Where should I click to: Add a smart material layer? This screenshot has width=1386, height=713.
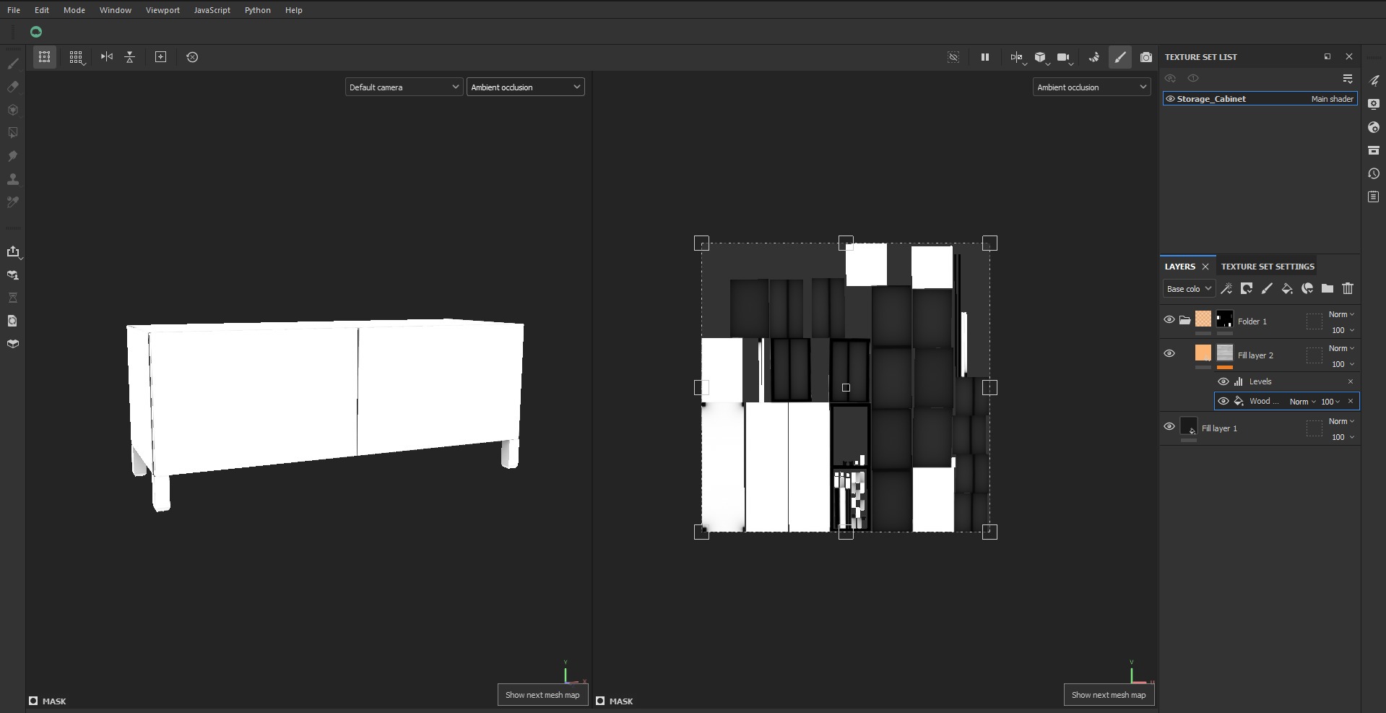[x=1307, y=289]
